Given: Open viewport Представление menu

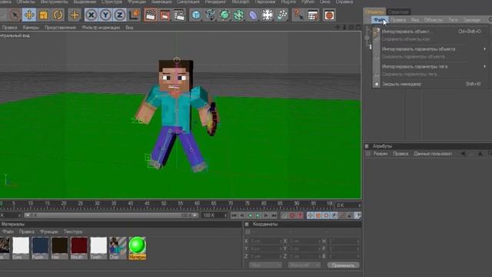Looking at the screenshot, I should pos(60,28).
